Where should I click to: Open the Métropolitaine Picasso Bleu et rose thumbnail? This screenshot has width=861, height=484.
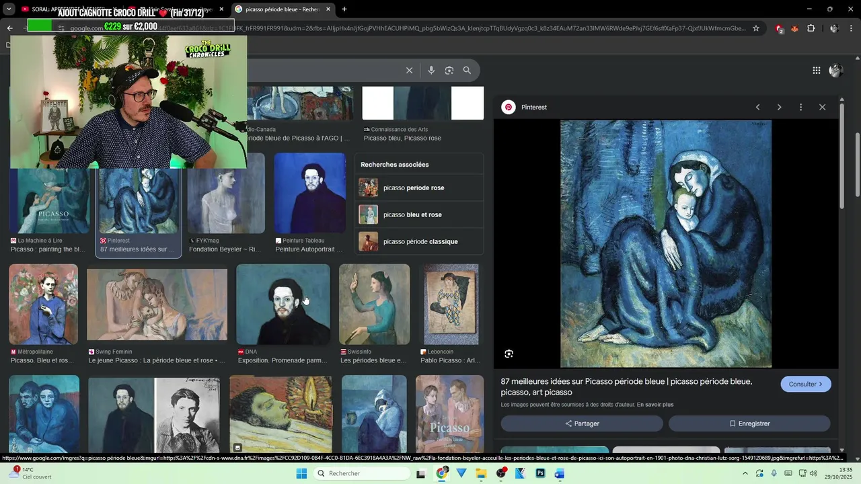pyautogui.click(x=44, y=304)
